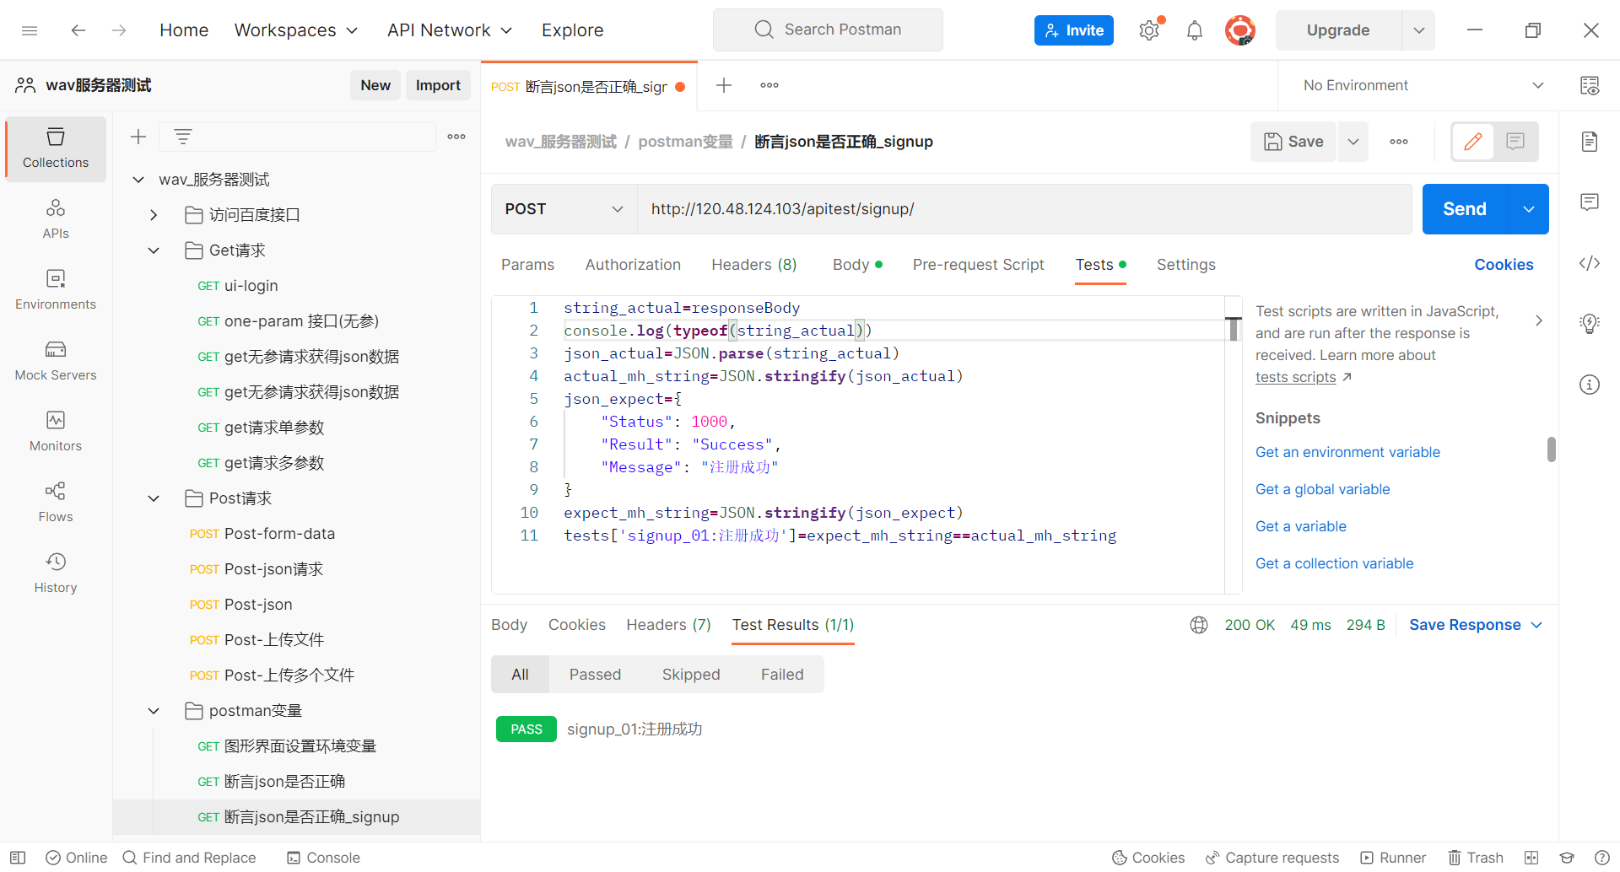Open the POST method dropdown
Image resolution: width=1620 pixels, height=872 pixels.
(x=564, y=209)
